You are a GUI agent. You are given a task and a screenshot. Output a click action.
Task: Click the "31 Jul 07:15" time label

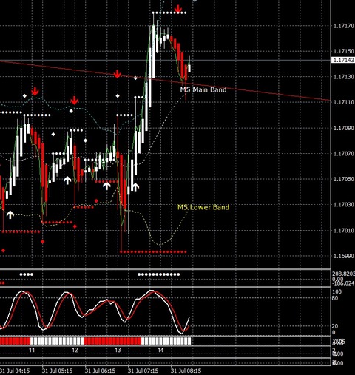click(x=143, y=371)
